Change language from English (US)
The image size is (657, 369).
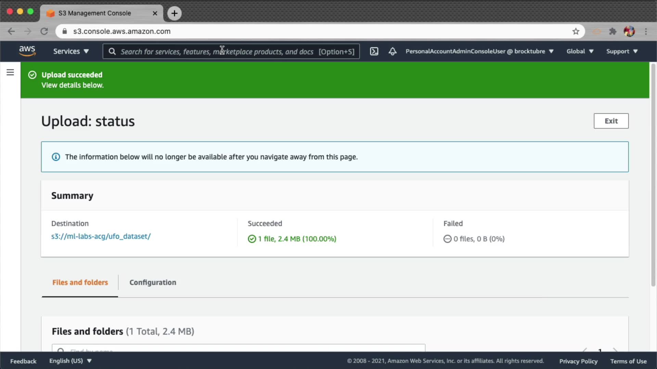(x=70, y=361)
